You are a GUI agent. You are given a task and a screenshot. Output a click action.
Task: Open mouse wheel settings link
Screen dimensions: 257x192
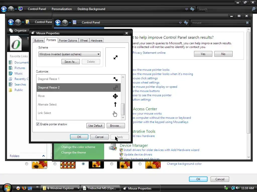tap(146, 82)
